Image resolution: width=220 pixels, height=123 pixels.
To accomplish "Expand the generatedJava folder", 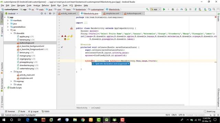I will pos(8,27).
